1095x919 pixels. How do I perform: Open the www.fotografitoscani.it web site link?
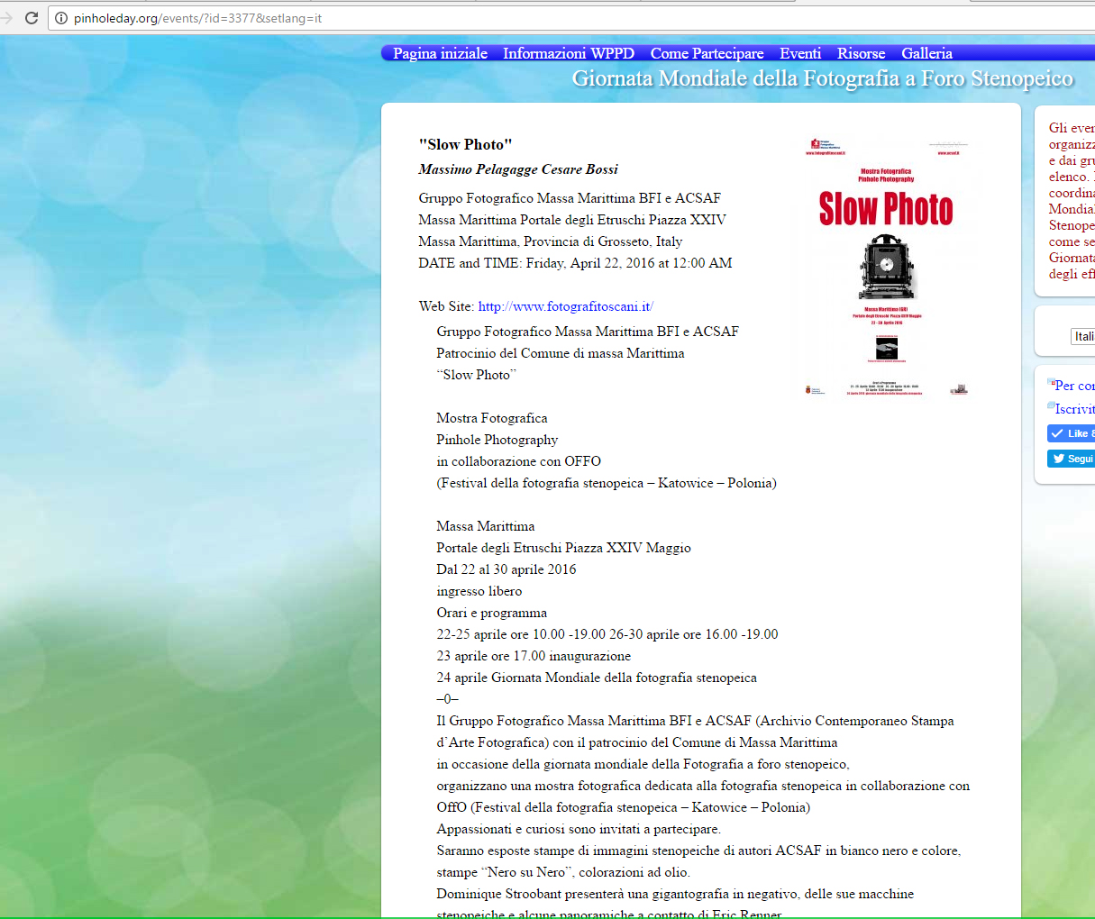pyautogui.click(x=565, y=306)
